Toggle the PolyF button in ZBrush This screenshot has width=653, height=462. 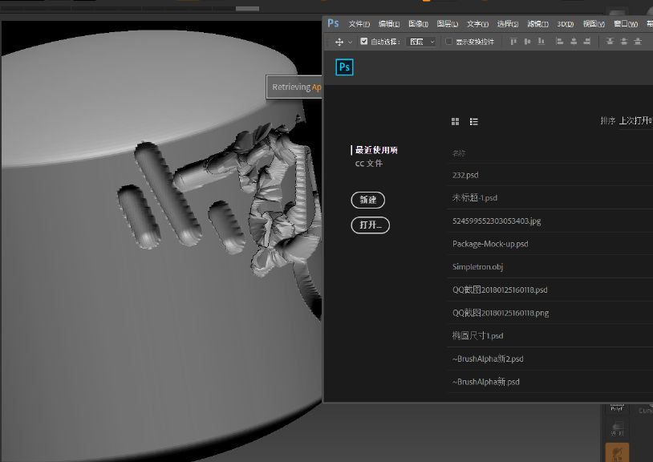617,407
